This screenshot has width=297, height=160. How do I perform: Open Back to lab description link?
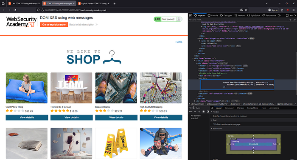[83, 25]
